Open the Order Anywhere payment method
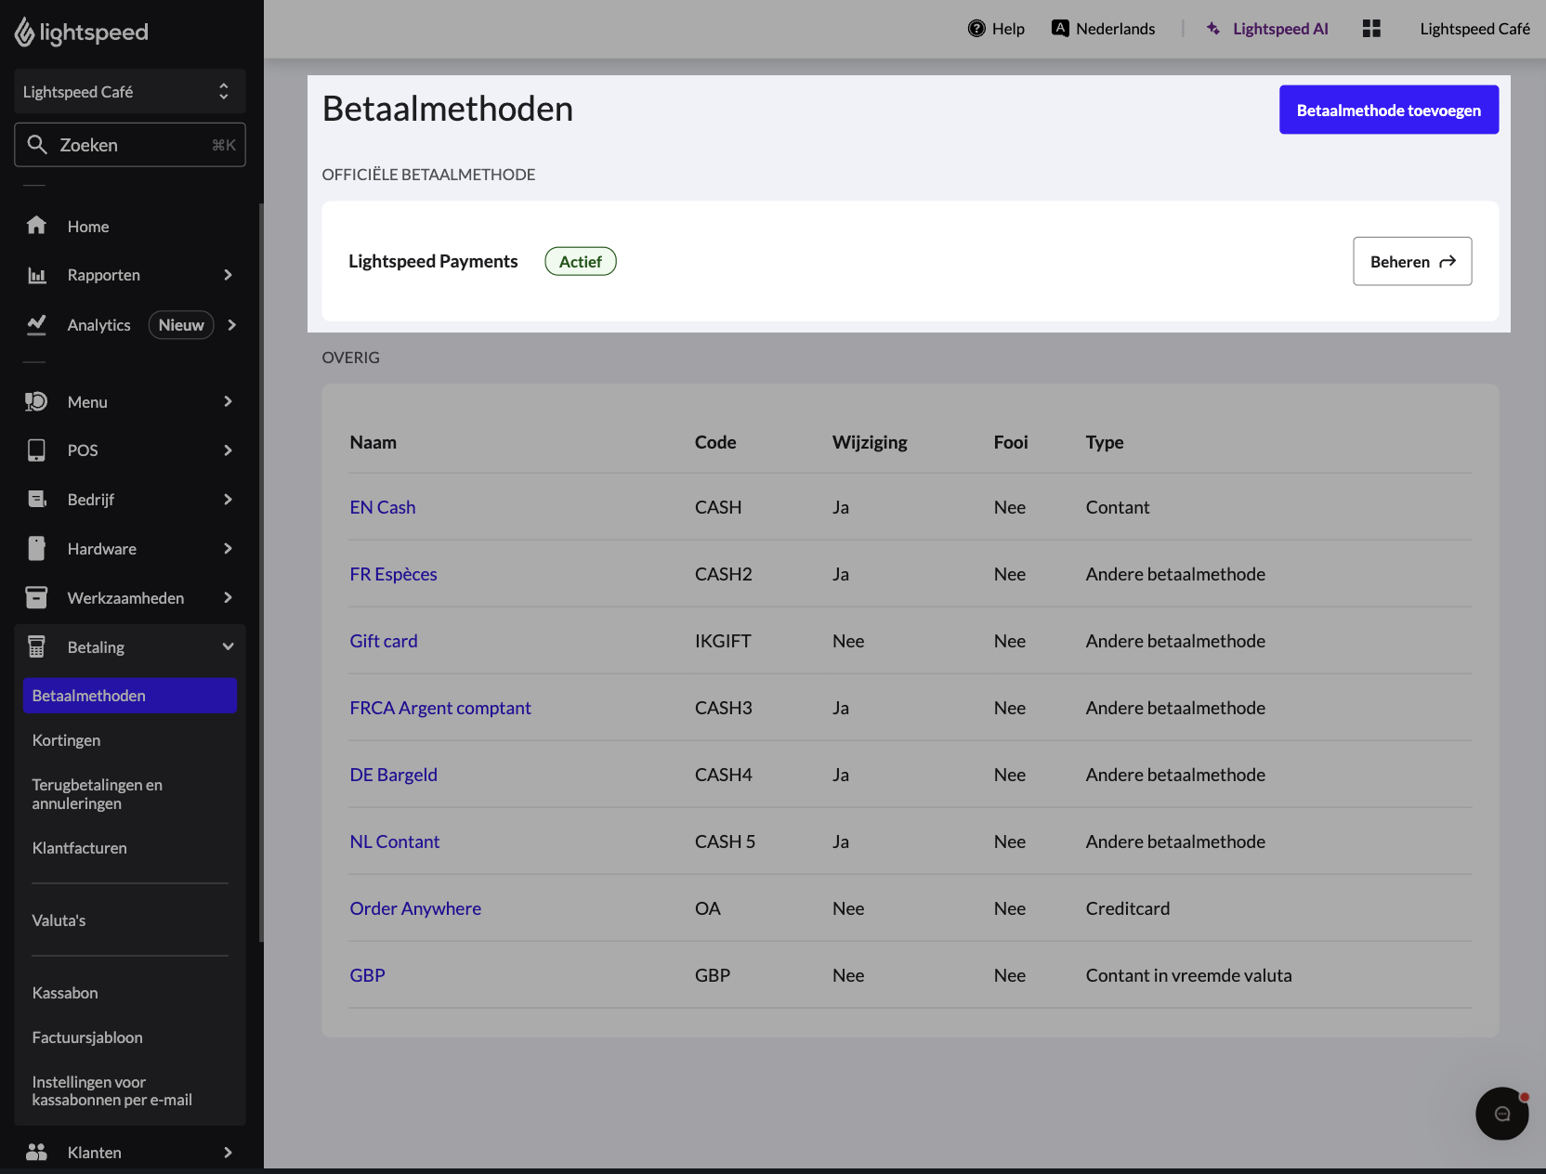Viewport: 1546px width, 1174px height. 415,908
